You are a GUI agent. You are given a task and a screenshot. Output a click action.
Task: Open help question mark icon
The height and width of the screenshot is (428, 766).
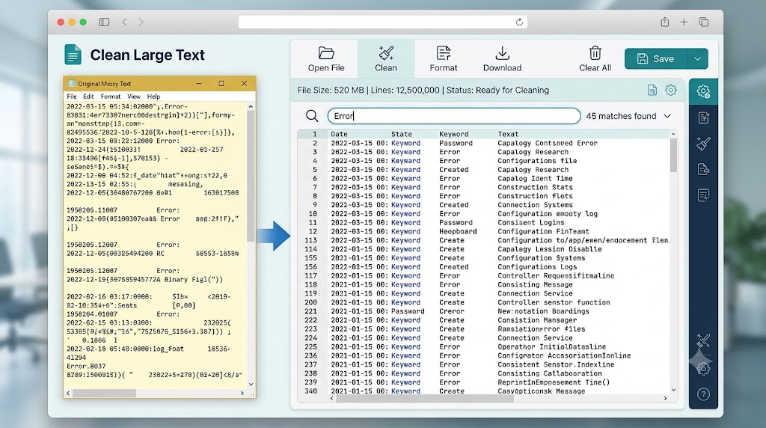click(703, 394)
